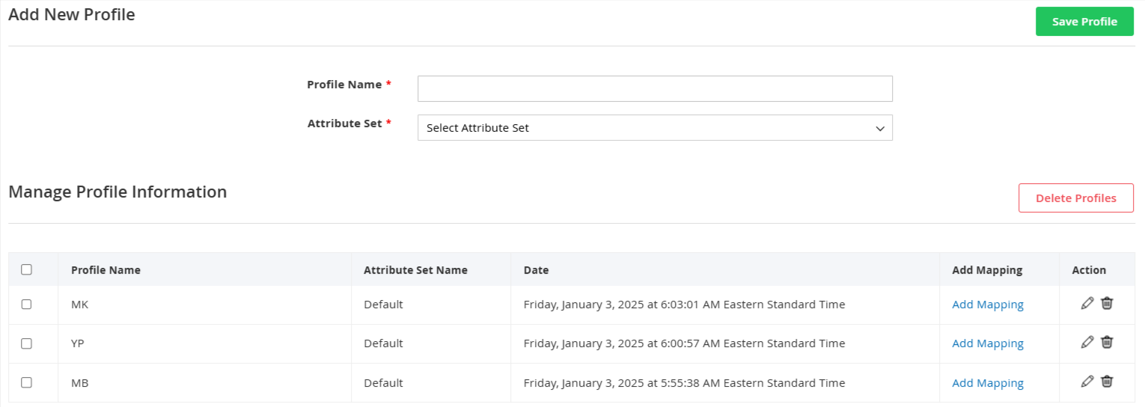The height and width of the screenshot is (407, 1145).
Task: Edit the MK profile with pencil icon
Action: click(1087, 303)
